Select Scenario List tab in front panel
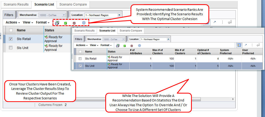Image resolution: width=265 pixels, height=117 pixels. point(107,31)
